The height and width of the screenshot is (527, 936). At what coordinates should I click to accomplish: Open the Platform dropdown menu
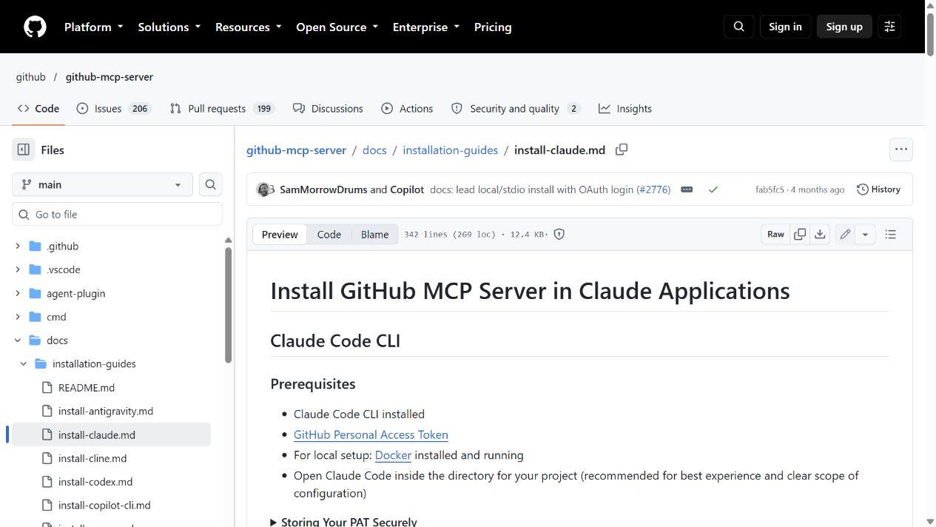[93, 27]
